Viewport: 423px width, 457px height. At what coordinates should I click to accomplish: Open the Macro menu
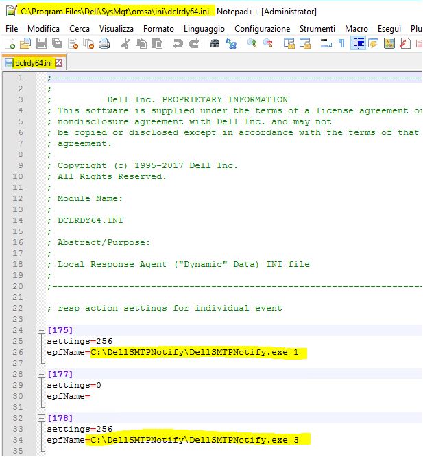[x=356, y=29]
